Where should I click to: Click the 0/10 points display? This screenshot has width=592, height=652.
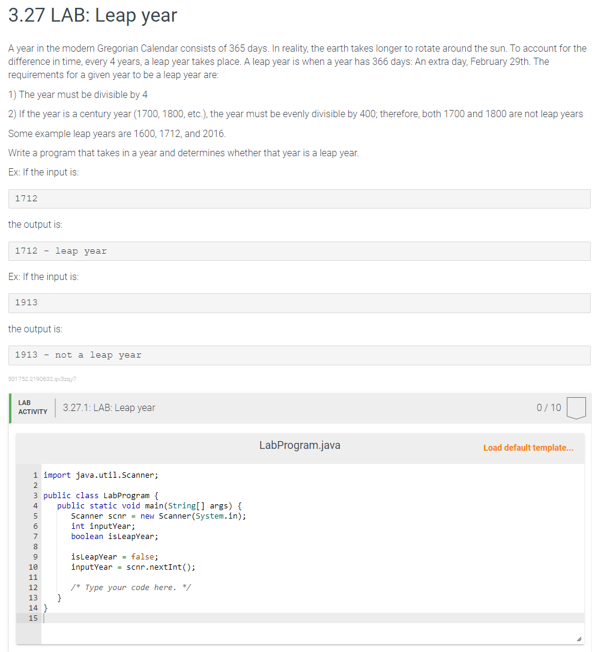point(548,407)
